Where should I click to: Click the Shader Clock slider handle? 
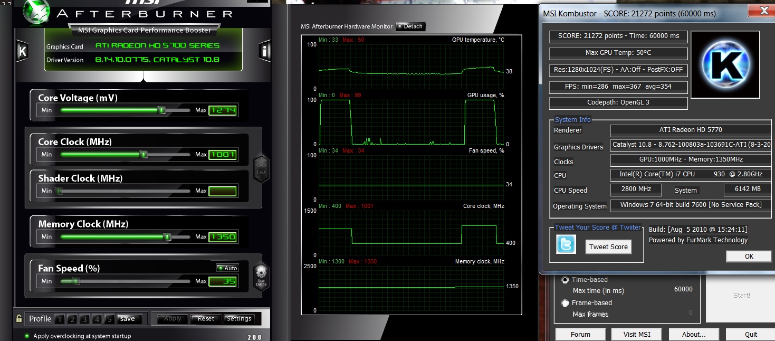59,191
